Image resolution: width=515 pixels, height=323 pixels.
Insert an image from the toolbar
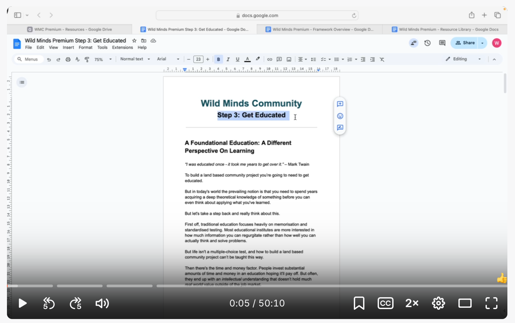289,60
